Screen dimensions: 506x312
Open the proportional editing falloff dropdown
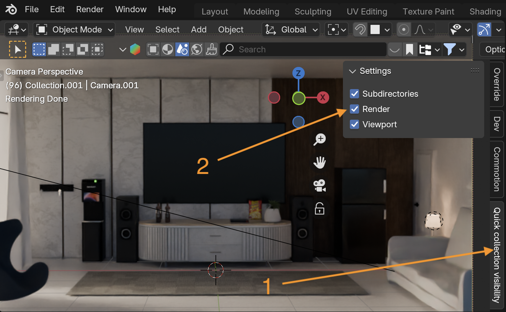point(424,29)
